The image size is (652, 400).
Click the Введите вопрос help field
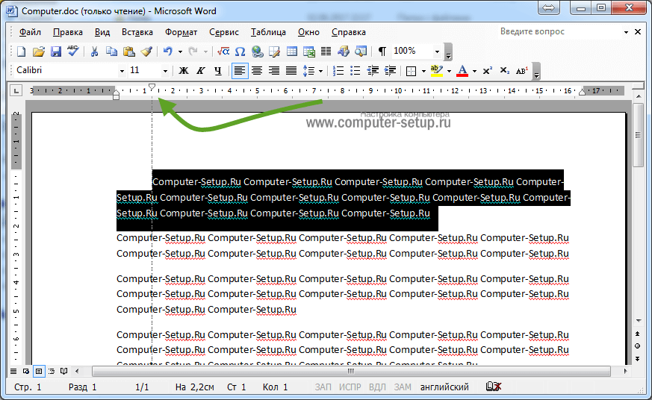click(559, 32)
